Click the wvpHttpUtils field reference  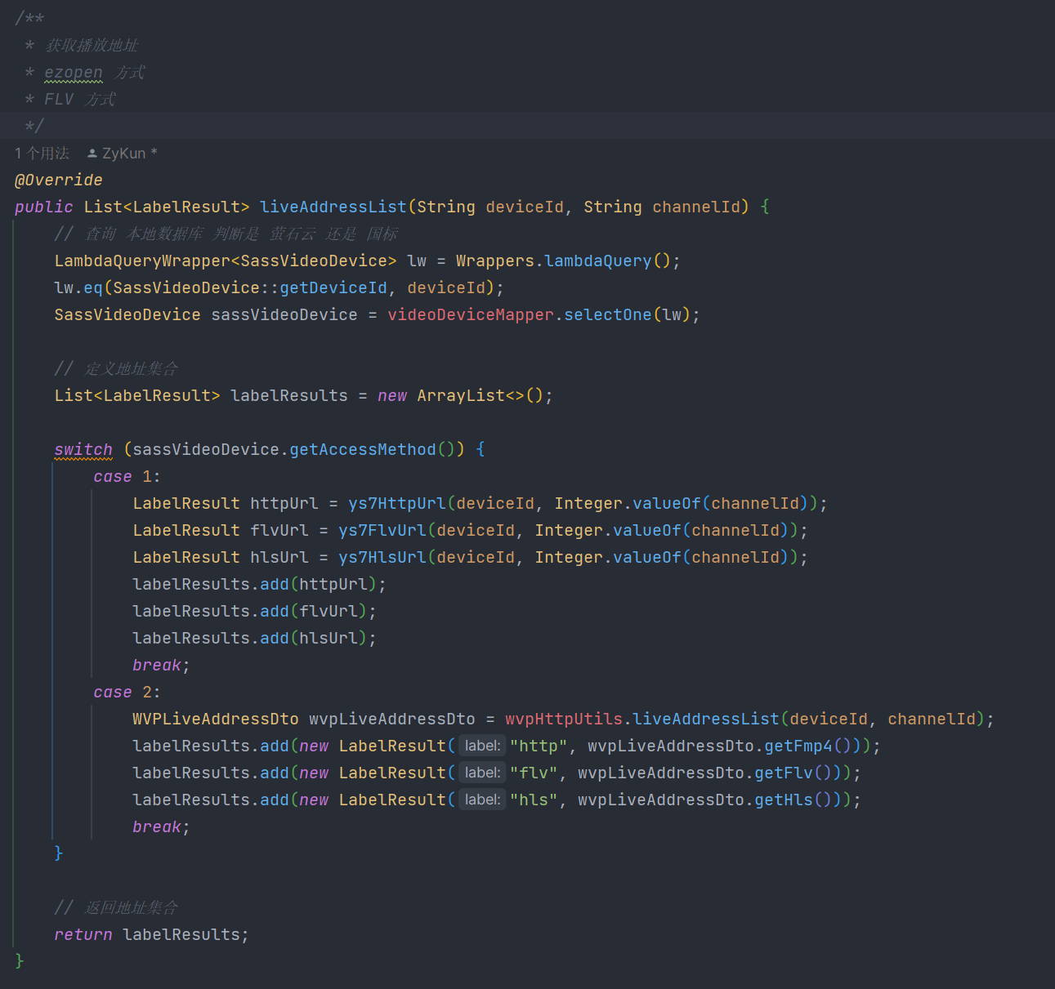[x=564, y=719]
